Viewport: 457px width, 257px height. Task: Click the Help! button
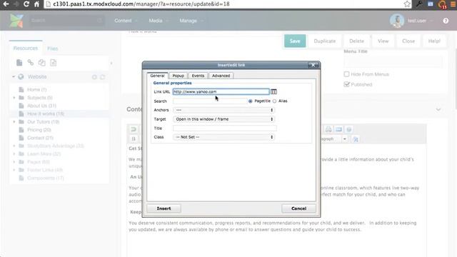tap(434, 41)
